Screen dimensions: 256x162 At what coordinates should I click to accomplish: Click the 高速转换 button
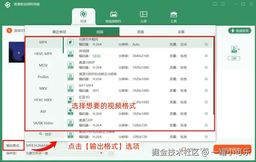pos(240,31)
